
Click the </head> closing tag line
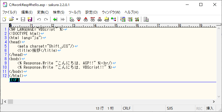16,55
